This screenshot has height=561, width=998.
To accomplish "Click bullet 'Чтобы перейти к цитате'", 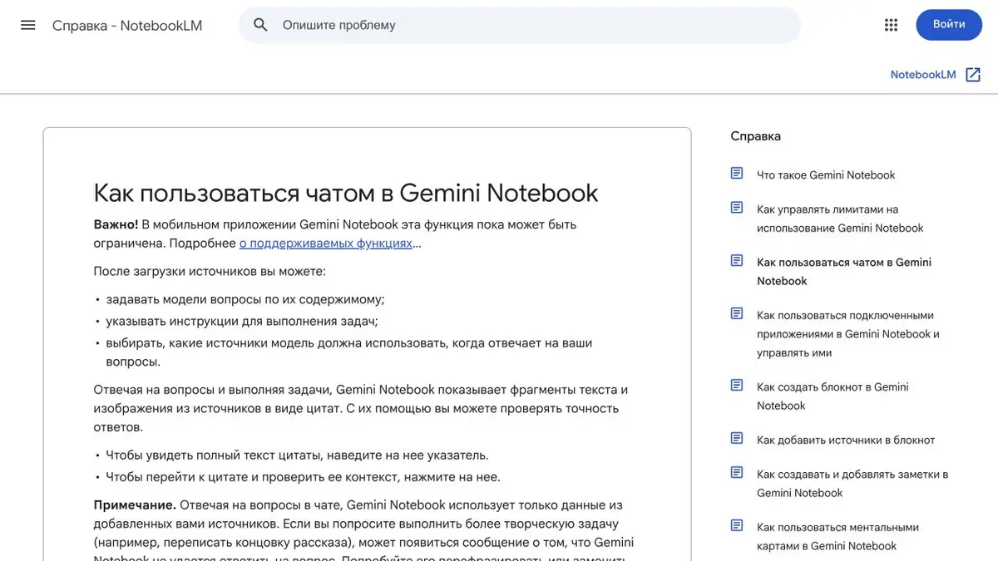I will point(303,477).
